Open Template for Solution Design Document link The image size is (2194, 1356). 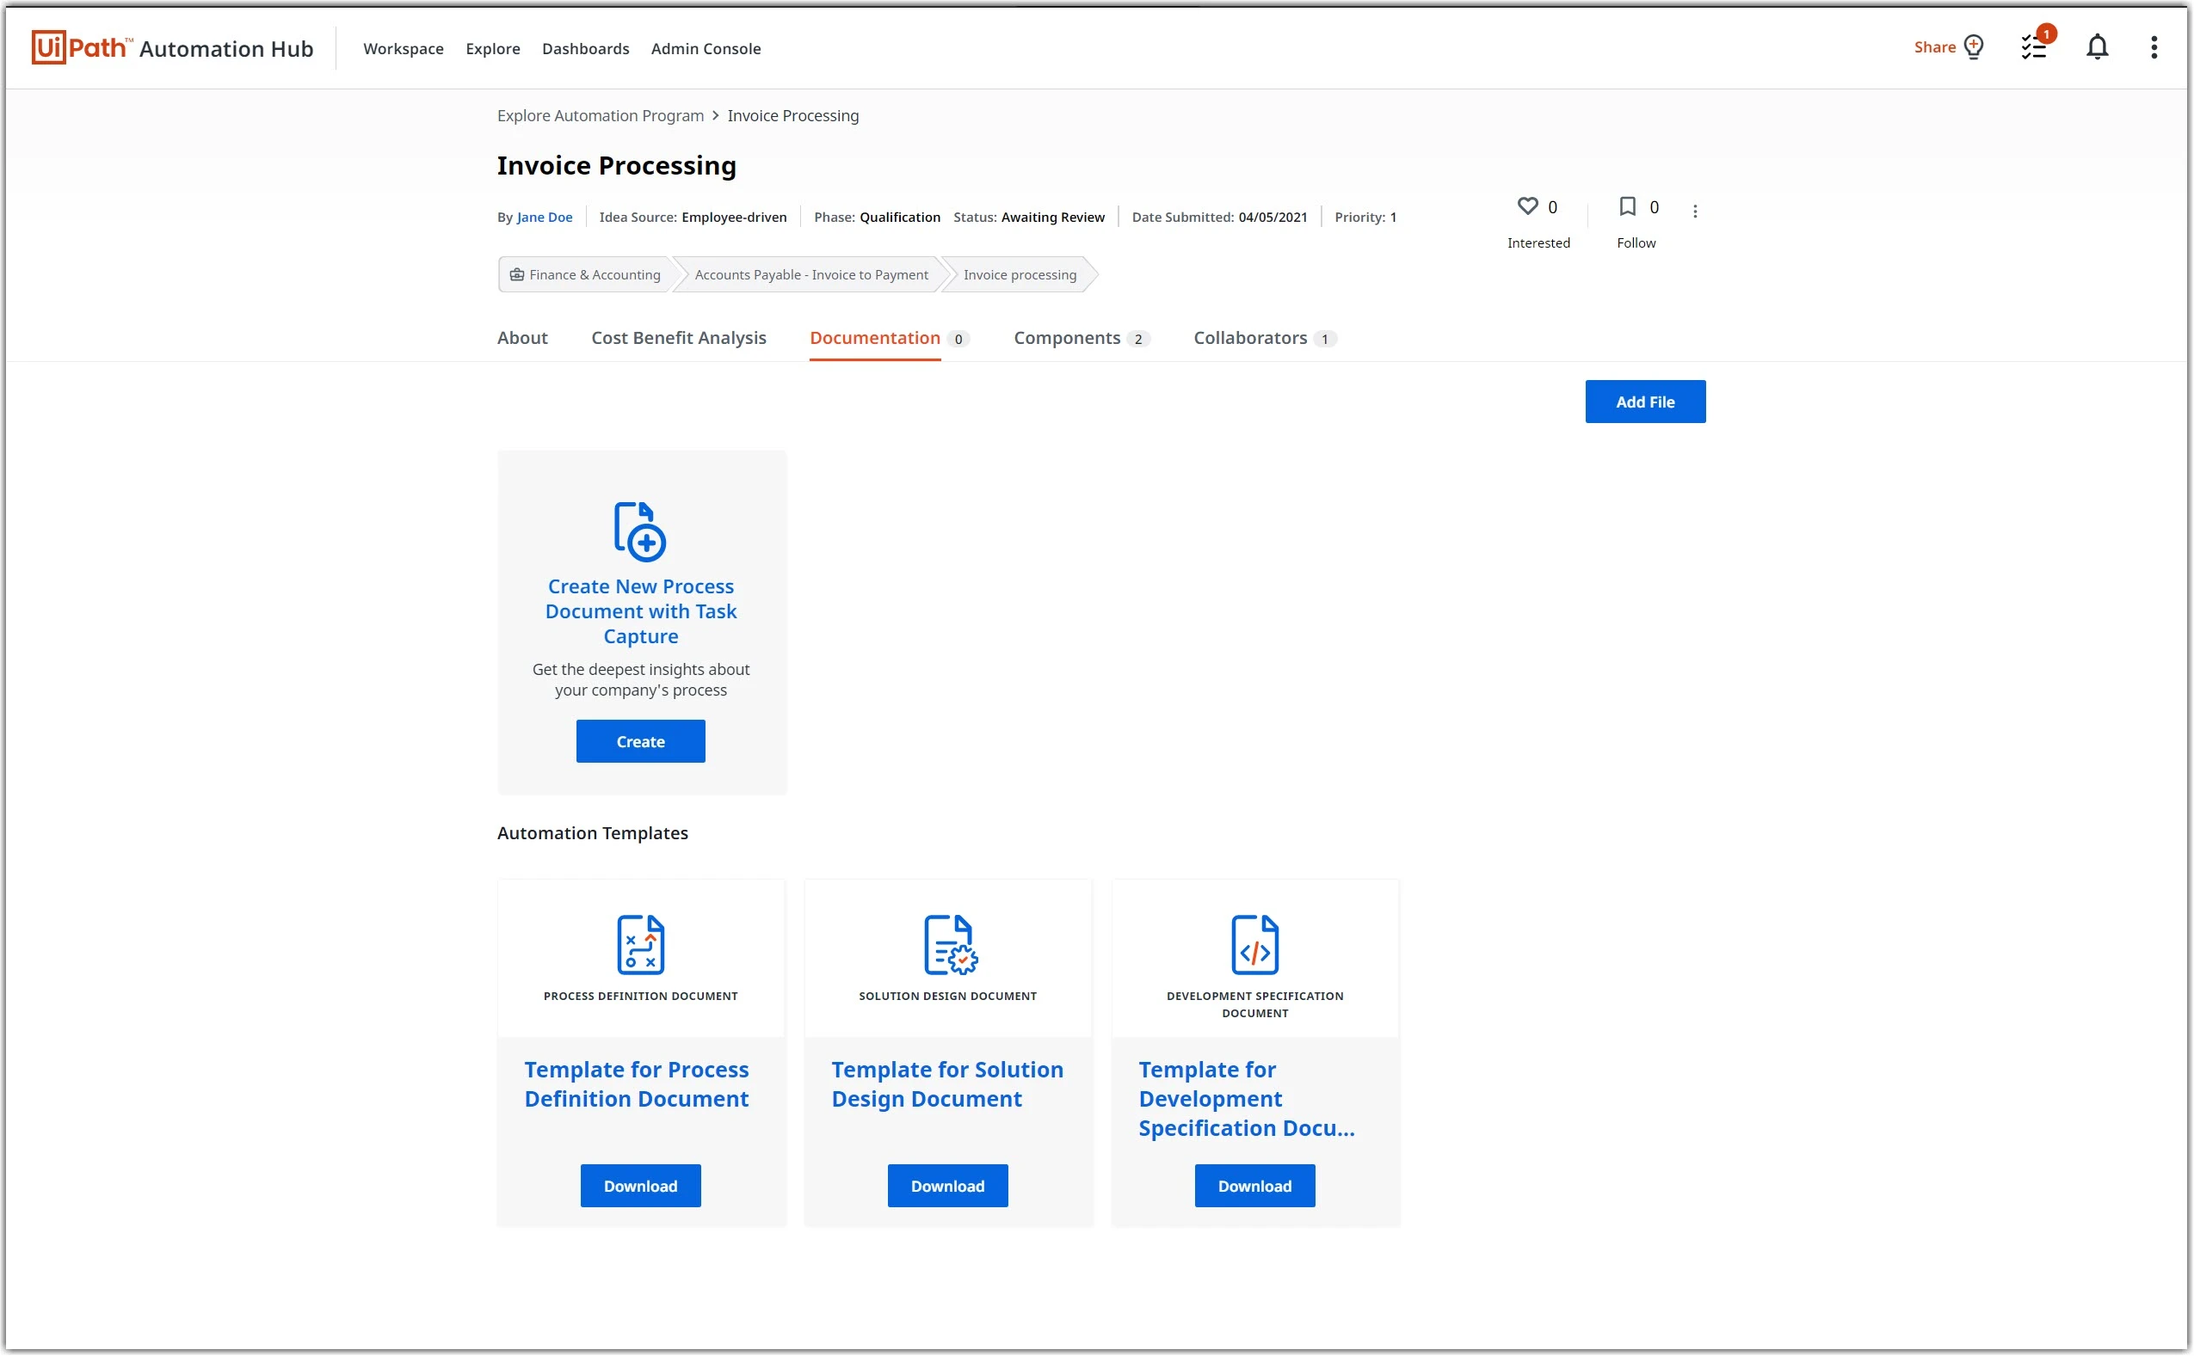[947, 1084]
